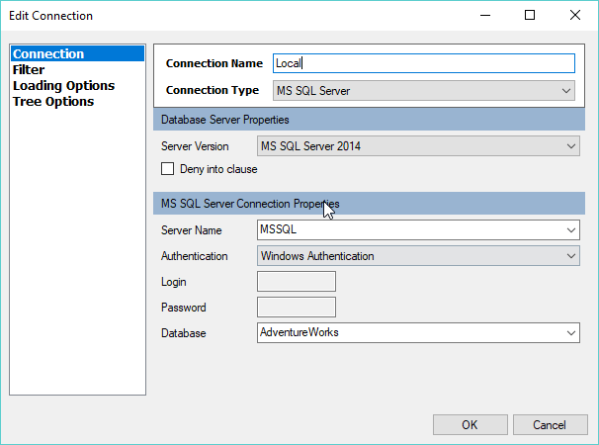The height and width of the screenshot is (445, 599).
Task: Click the Authentication label
Action: 195,256
